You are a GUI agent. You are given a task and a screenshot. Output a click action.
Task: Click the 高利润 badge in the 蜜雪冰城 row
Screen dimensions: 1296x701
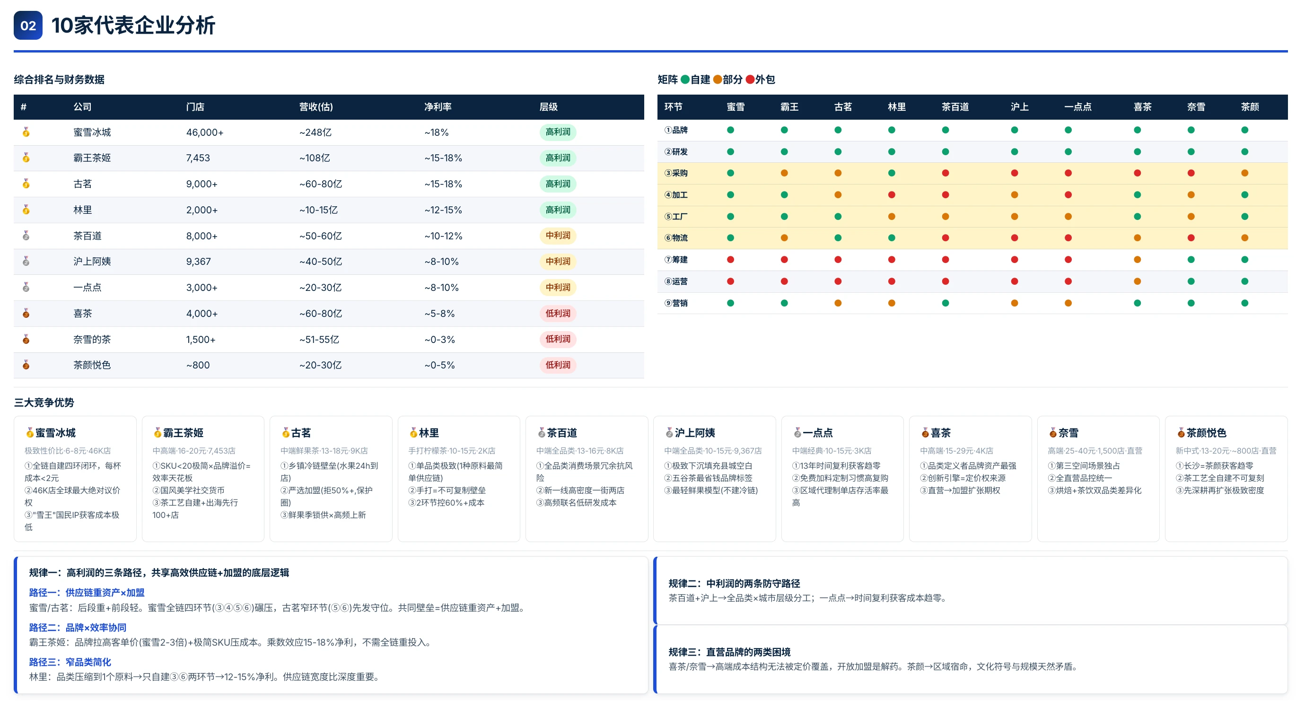tap(558, 132)
